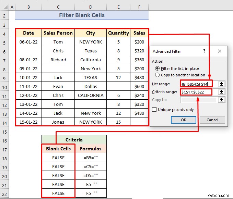Select column E header
Image resolution: width=233 pixels, height=199 pixels.
tap(118, 7)
